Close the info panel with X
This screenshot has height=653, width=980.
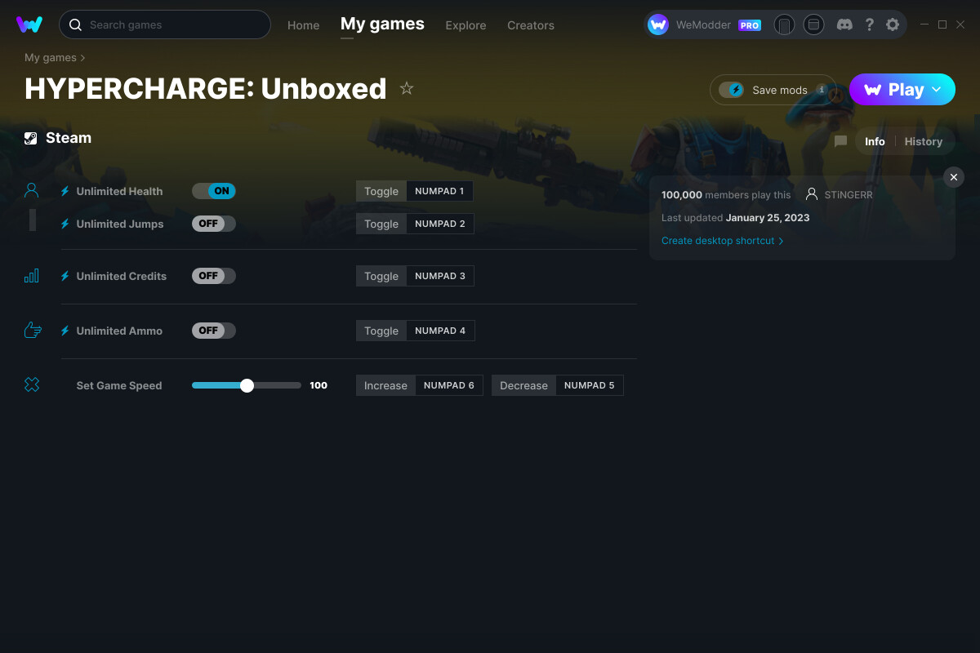[x=954, y=177]
